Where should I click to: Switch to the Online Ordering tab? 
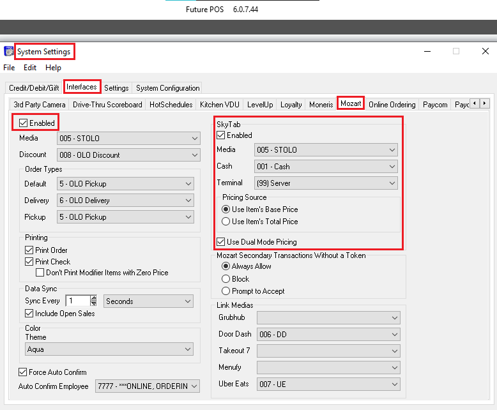coord(392,105)
